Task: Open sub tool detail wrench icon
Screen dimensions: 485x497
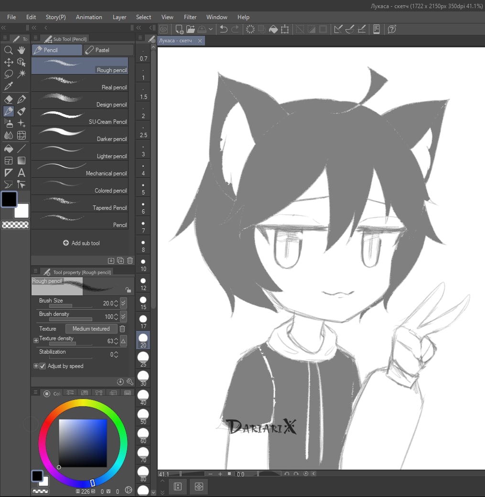Action: click(130, 382)
